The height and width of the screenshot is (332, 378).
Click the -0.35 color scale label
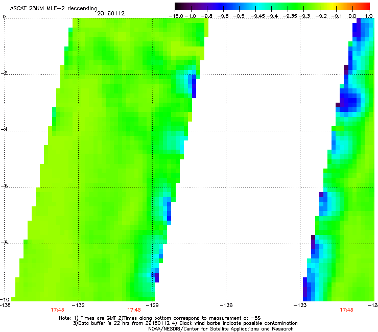(290, 16)
